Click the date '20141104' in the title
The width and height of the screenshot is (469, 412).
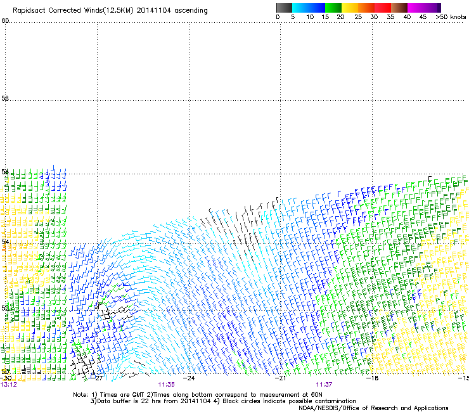[154, 11]
